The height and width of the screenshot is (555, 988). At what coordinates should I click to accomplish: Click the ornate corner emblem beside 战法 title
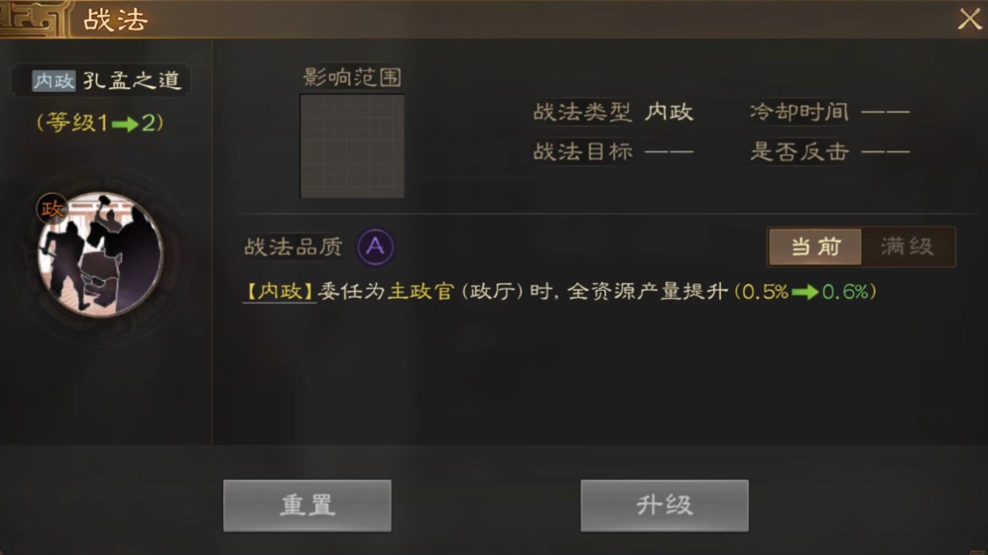pyautogui.click(x=34, y=18)
